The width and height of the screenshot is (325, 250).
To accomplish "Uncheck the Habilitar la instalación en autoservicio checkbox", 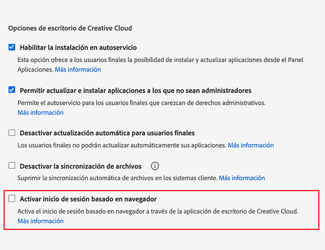I will click(12, 47).
